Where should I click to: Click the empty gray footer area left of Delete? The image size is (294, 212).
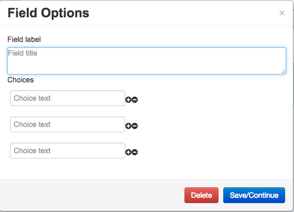point(92,195)
